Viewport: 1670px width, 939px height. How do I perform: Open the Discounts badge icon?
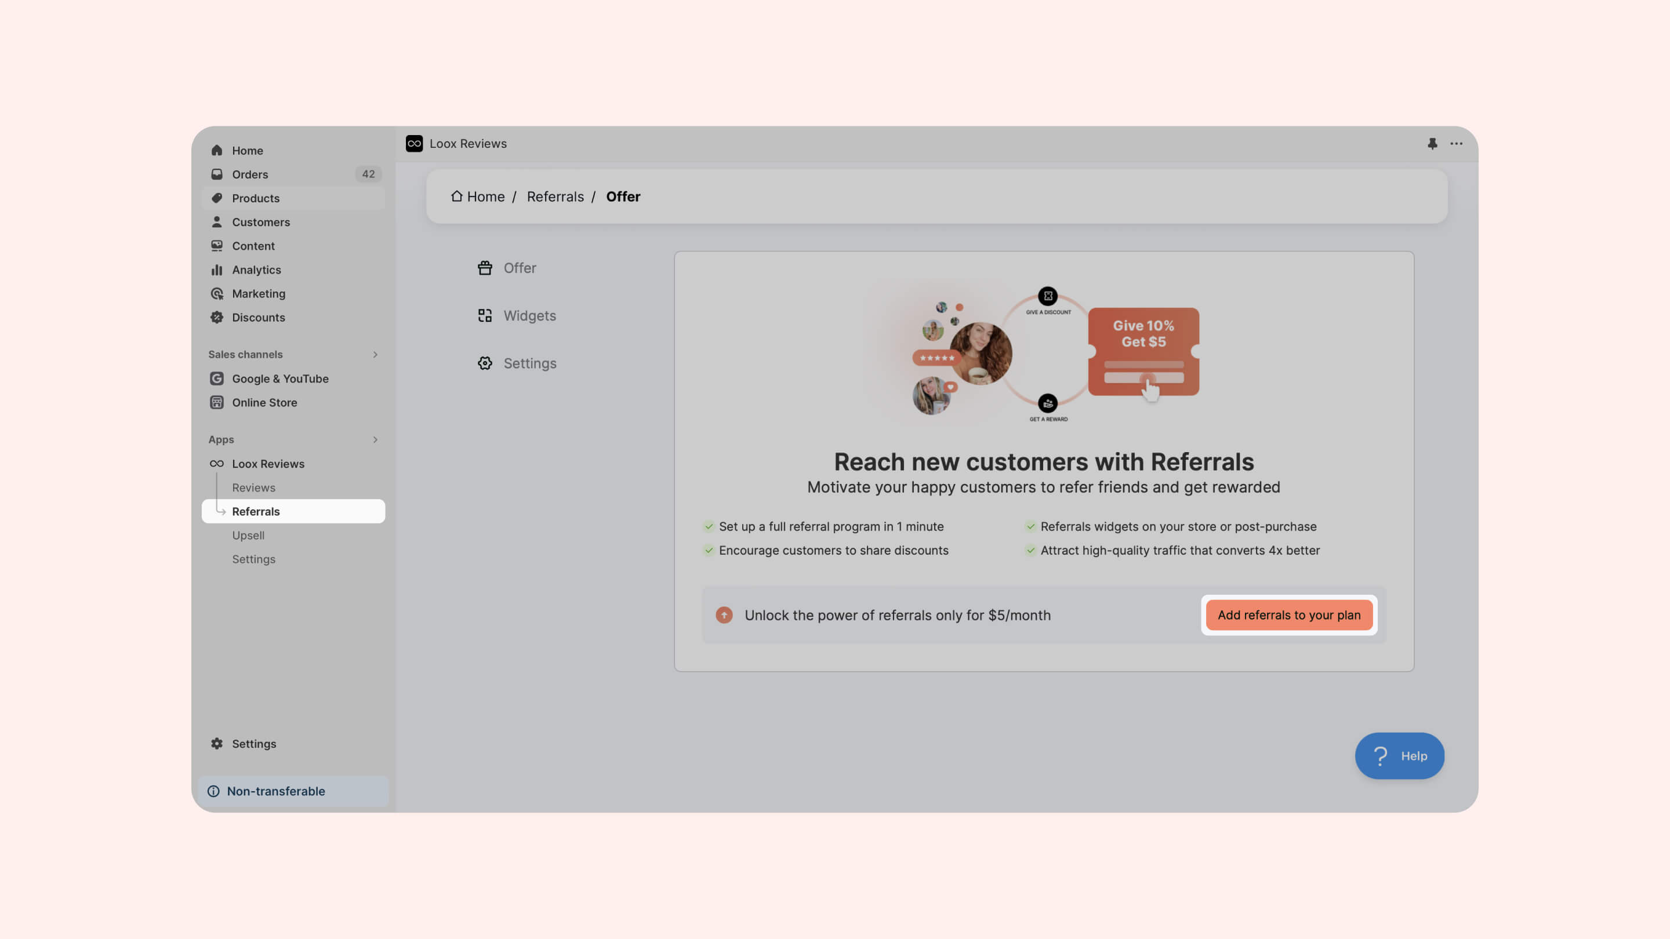tap(216, 317)
